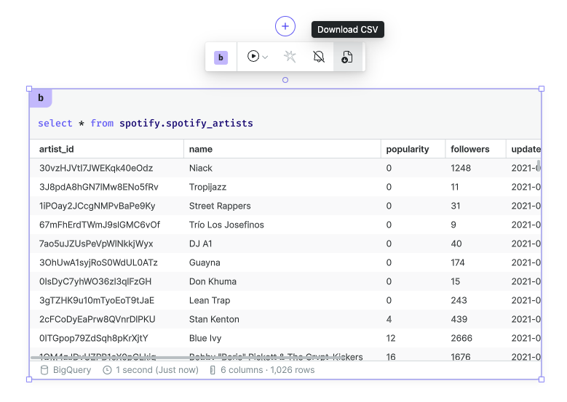The width and height of the screenshot is (567, 402).
Task: Click artist id '3gTZHK9u10mTyoEoT9tJaE'
Action: tap(97, 300)
